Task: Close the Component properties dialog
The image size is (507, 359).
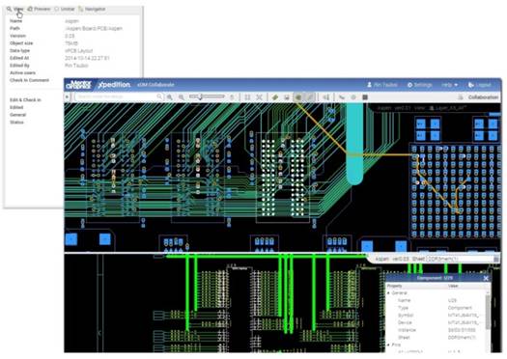Action: tap(486, 278)
